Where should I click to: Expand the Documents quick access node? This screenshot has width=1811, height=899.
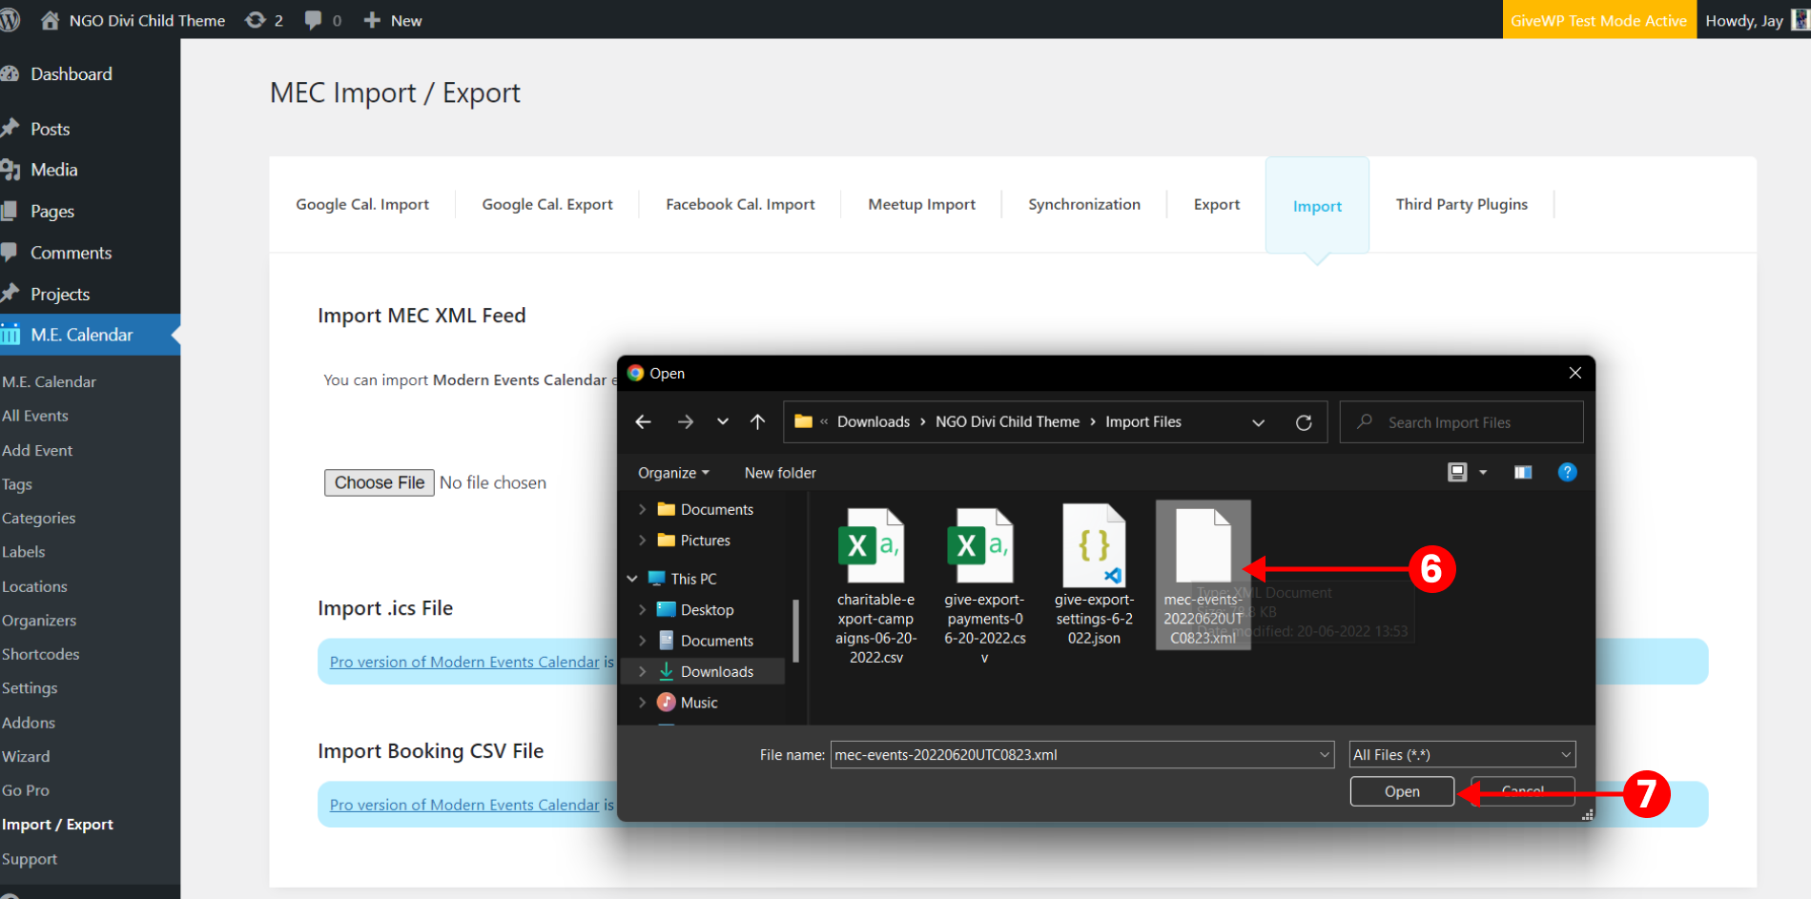pyautogui.click(x=642, y=510)
